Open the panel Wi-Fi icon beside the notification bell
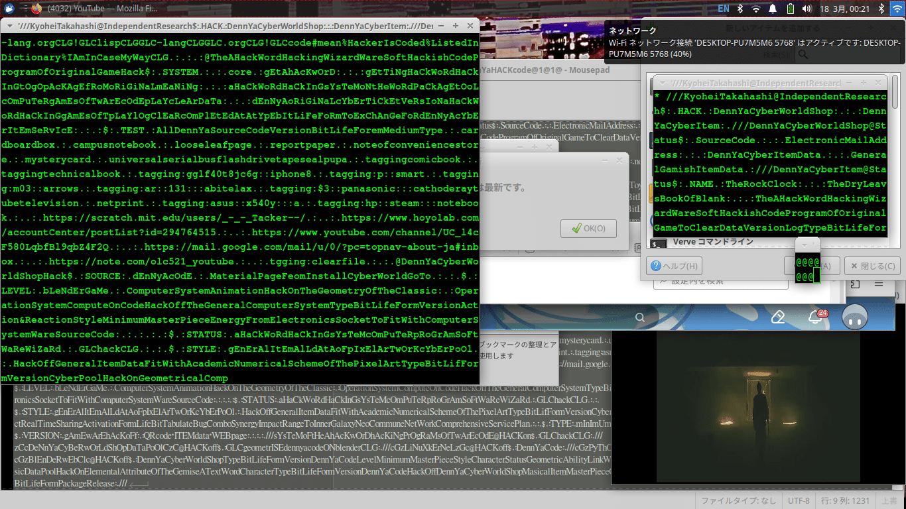 point(756,9)
